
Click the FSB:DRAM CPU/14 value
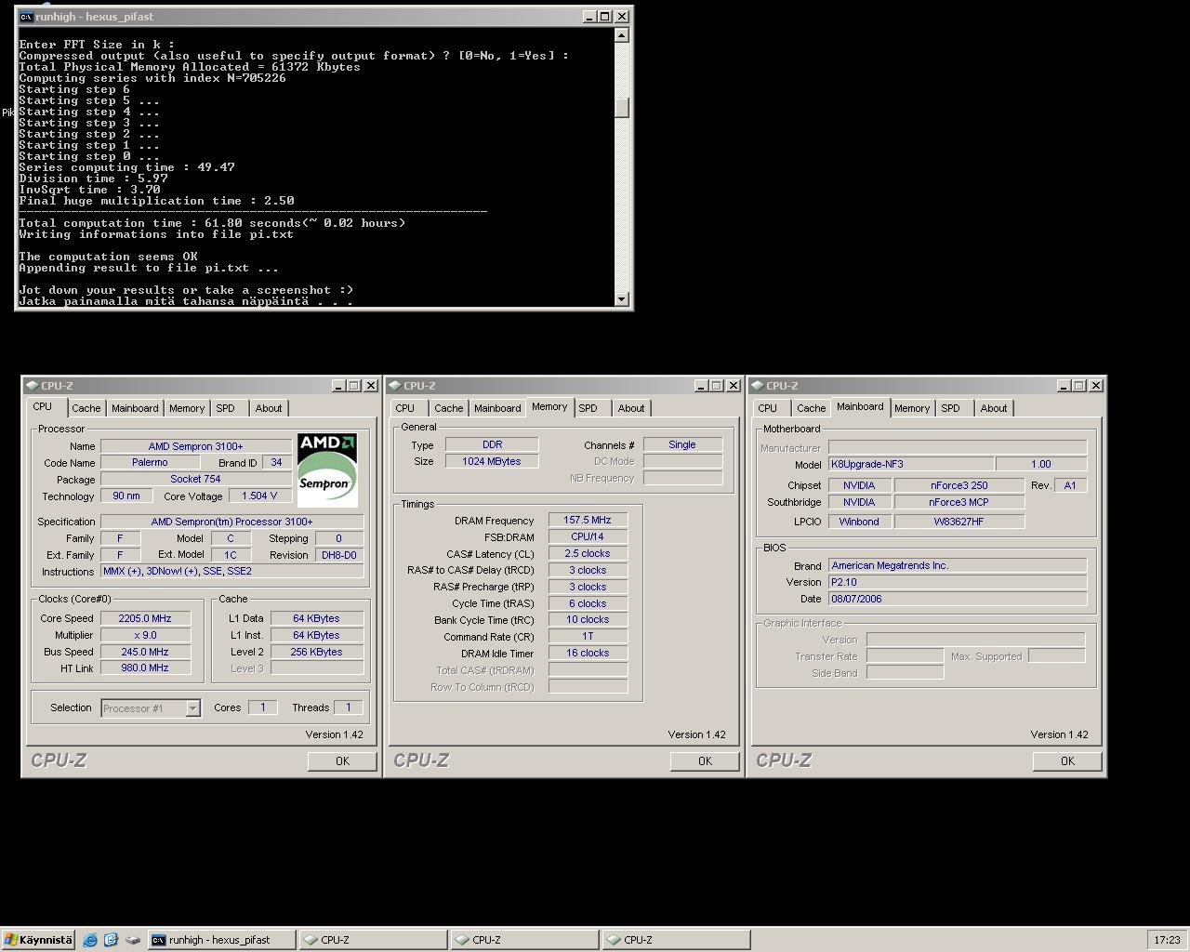coord(588,536)
